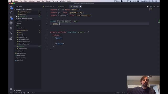Click the minimap at the editor's right edge

[151, 10]
